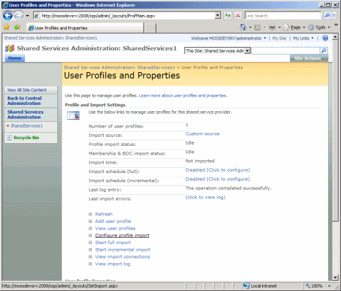Click the Refresh page icon in address bar
Image resolution: width=341 pixels, height=291 pixels.
point(227,16)
